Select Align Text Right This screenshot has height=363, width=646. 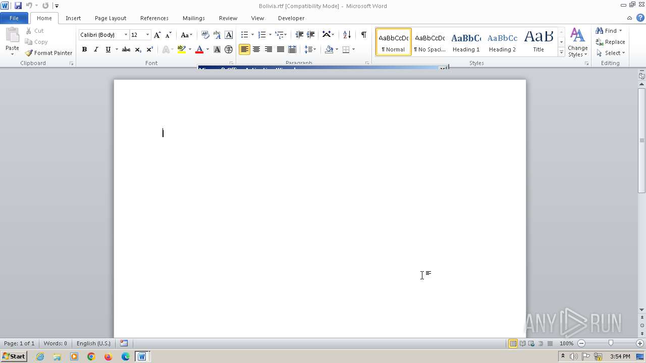coord(268,49)
